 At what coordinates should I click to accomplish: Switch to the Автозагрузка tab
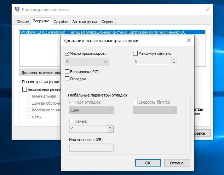pyautogui.click(x=85, y=22)
